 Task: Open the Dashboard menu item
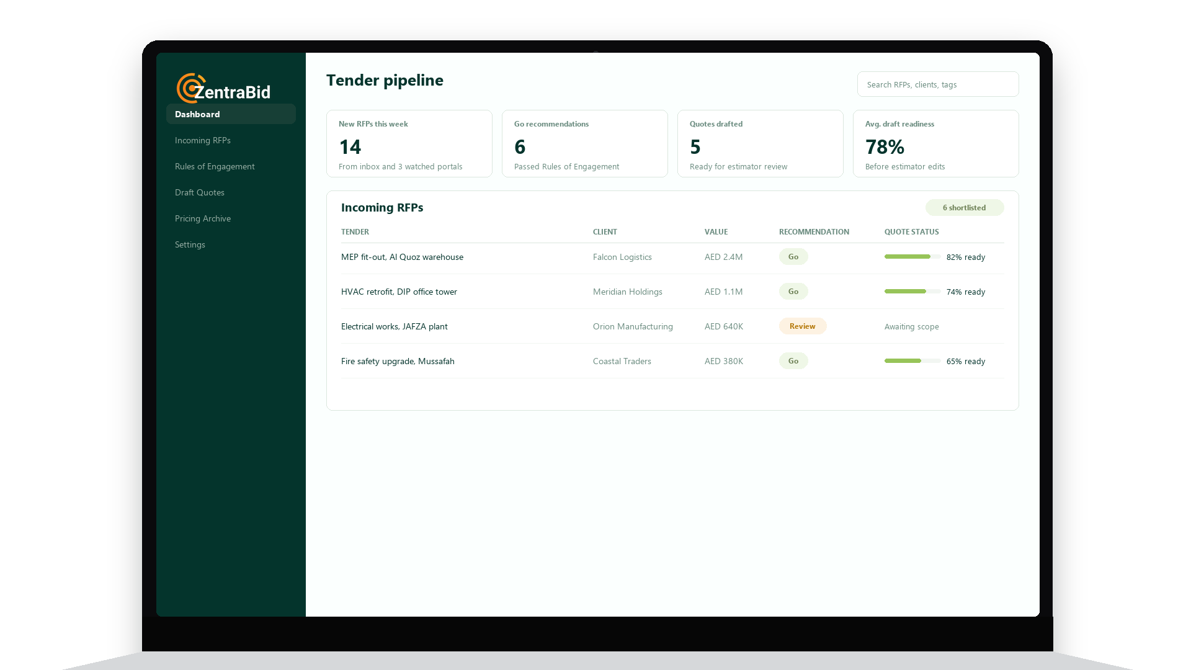[x=231, y=114]
